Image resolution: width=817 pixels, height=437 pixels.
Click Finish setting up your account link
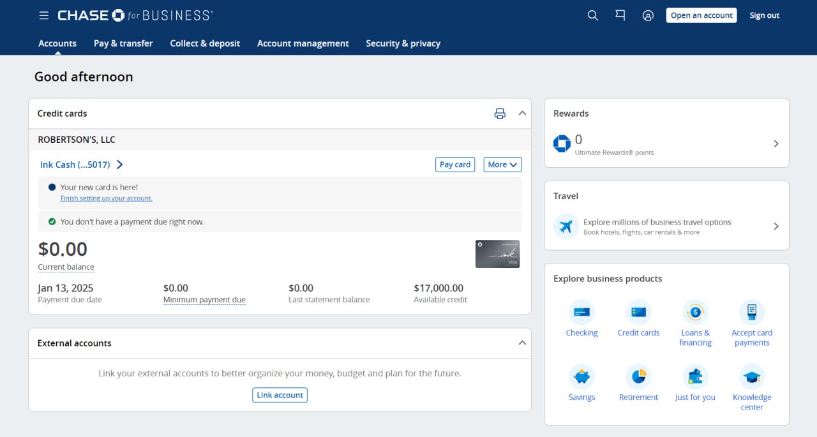coord(106,198)
